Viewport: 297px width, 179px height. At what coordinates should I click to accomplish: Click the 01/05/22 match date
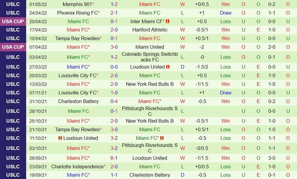pos(38,4)
